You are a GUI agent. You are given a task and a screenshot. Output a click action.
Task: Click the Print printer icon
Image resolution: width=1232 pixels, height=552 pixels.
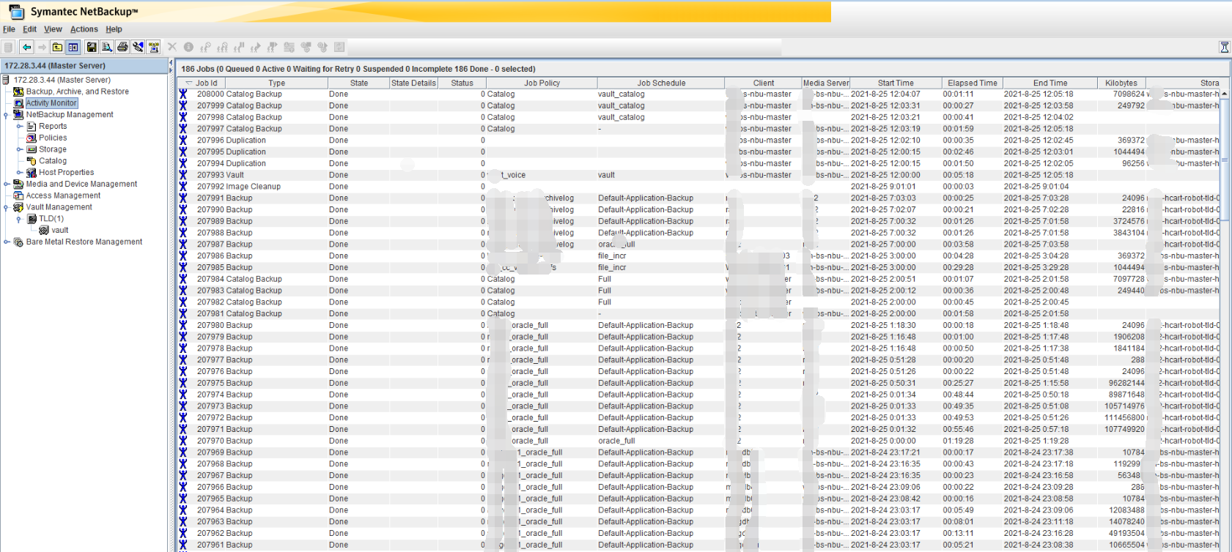[x=122, y=48]
